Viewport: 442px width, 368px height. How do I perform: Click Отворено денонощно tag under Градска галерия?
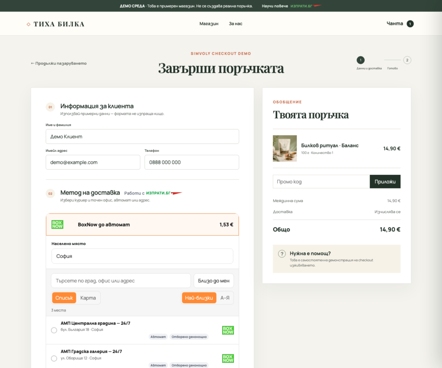tap(189, 365)
